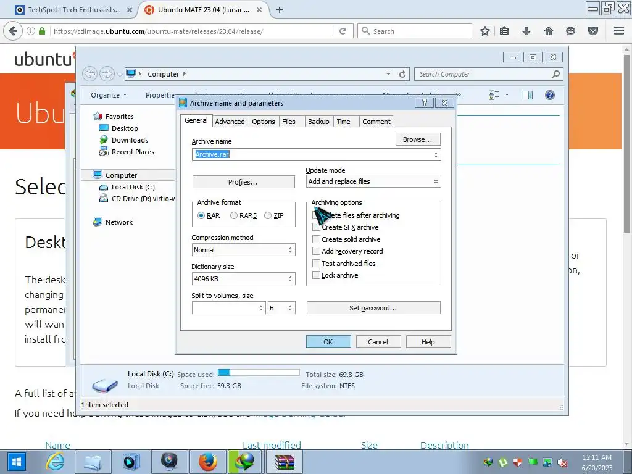
Task: Open Update mode dropdown
Action: pyautogui.click(x=373, y=181)
